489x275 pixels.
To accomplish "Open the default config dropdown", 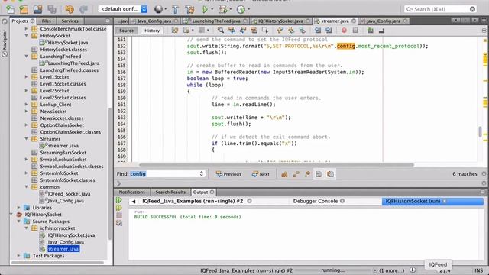I will [123, 9].
